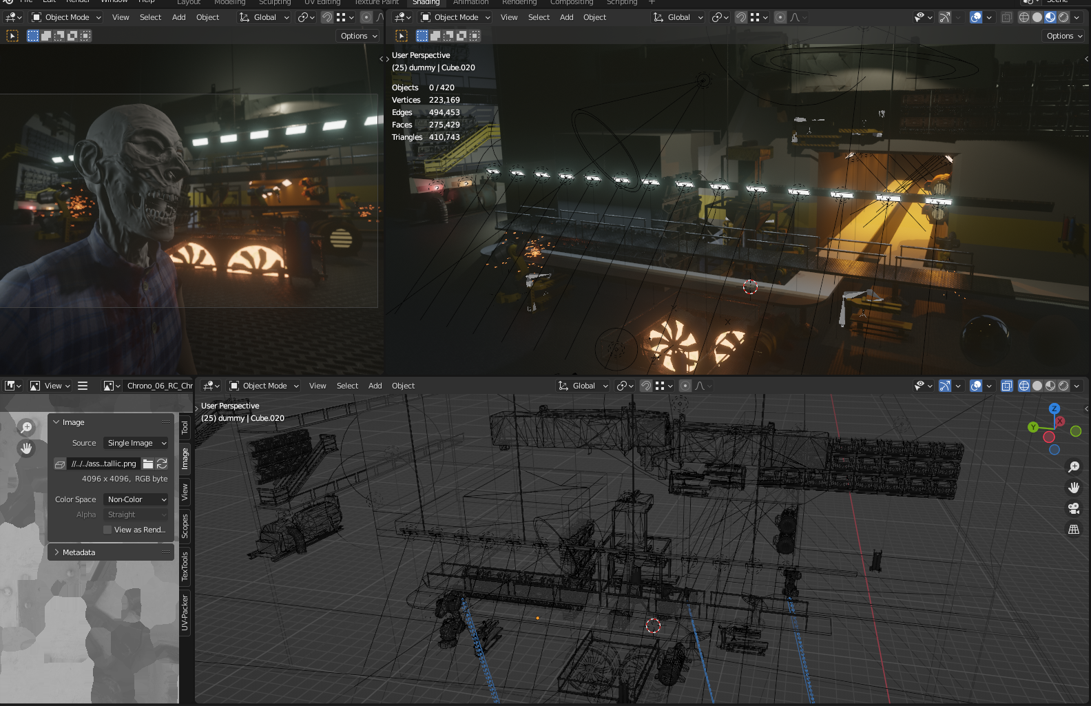Click the image file path field
This screenshot has width=1091, height=706.
click(104, 464)
